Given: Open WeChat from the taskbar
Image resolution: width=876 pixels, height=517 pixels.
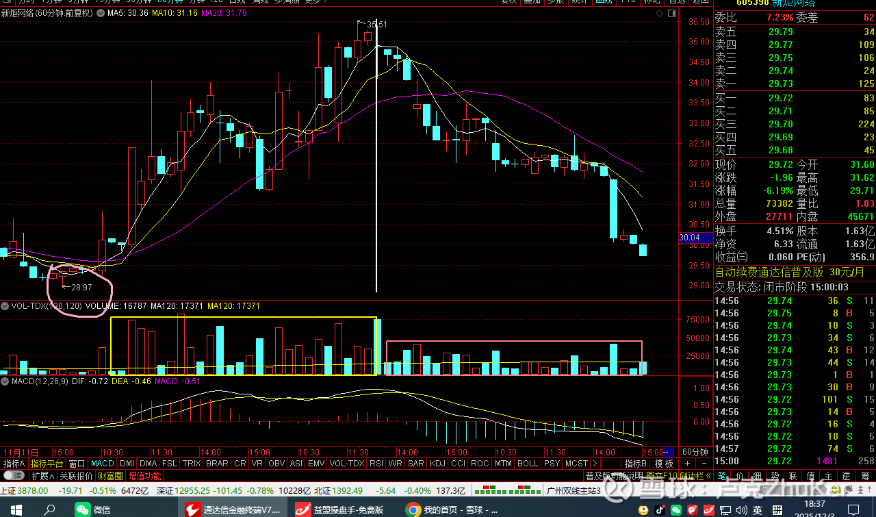Looking at the screenshot, I should [92, 509].
